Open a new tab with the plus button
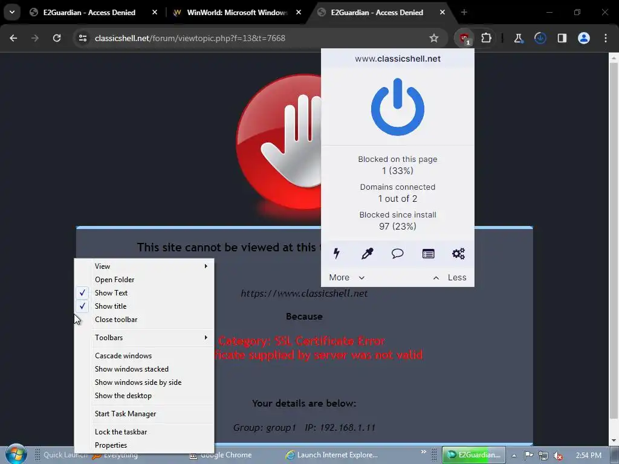This screenshot has width=619, height=464. [464, 12]
